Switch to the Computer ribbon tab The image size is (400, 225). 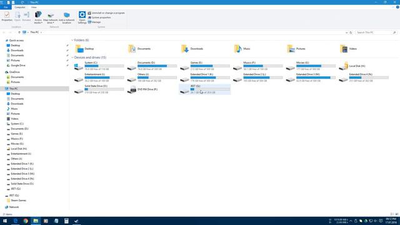point(19,7)
